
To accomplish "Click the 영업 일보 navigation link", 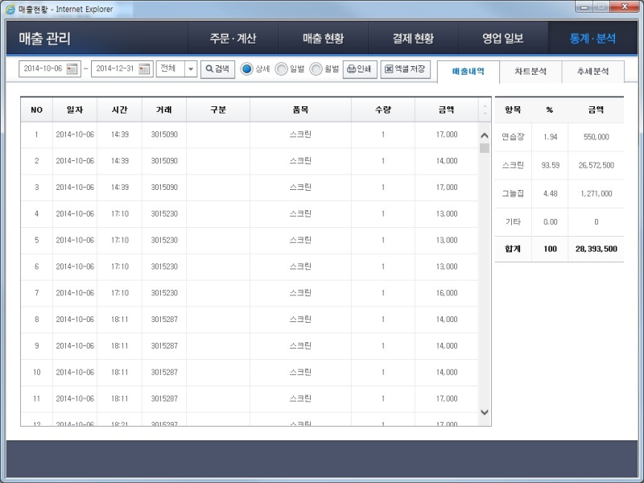I will point(502,37).
